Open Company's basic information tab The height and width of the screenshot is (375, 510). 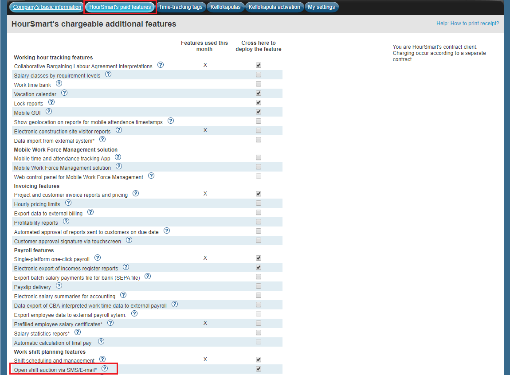click(x=47, y=7)
